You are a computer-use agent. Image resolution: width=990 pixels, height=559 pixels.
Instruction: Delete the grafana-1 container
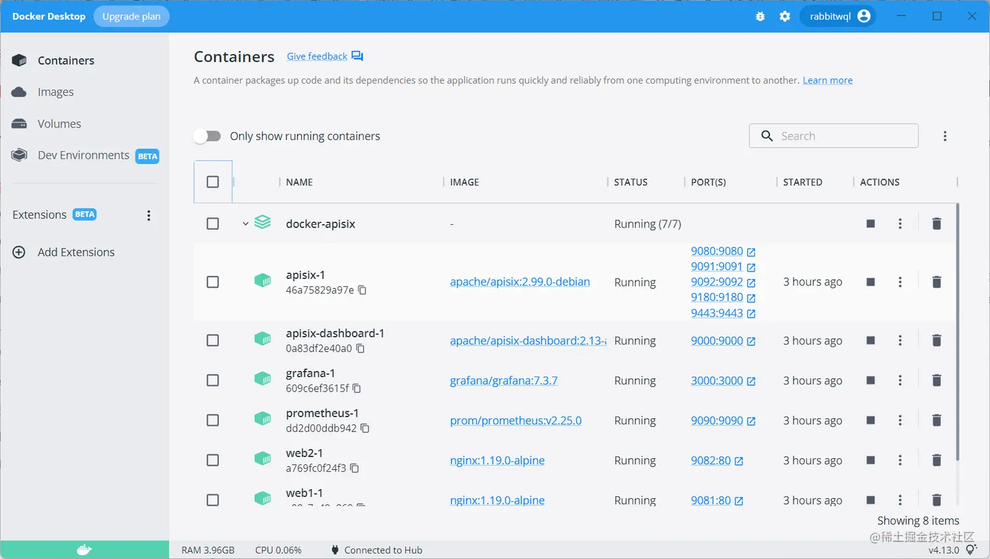[937, 380]
